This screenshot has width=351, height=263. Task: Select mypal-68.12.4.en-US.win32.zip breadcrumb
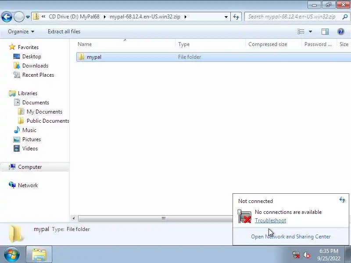(145, 17)
